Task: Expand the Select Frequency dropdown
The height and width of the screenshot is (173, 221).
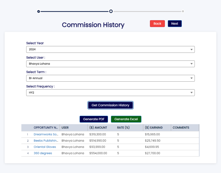Action: 110,93
